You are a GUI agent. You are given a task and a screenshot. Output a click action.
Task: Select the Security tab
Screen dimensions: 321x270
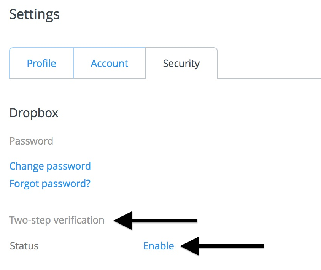[x=181, y=63]
